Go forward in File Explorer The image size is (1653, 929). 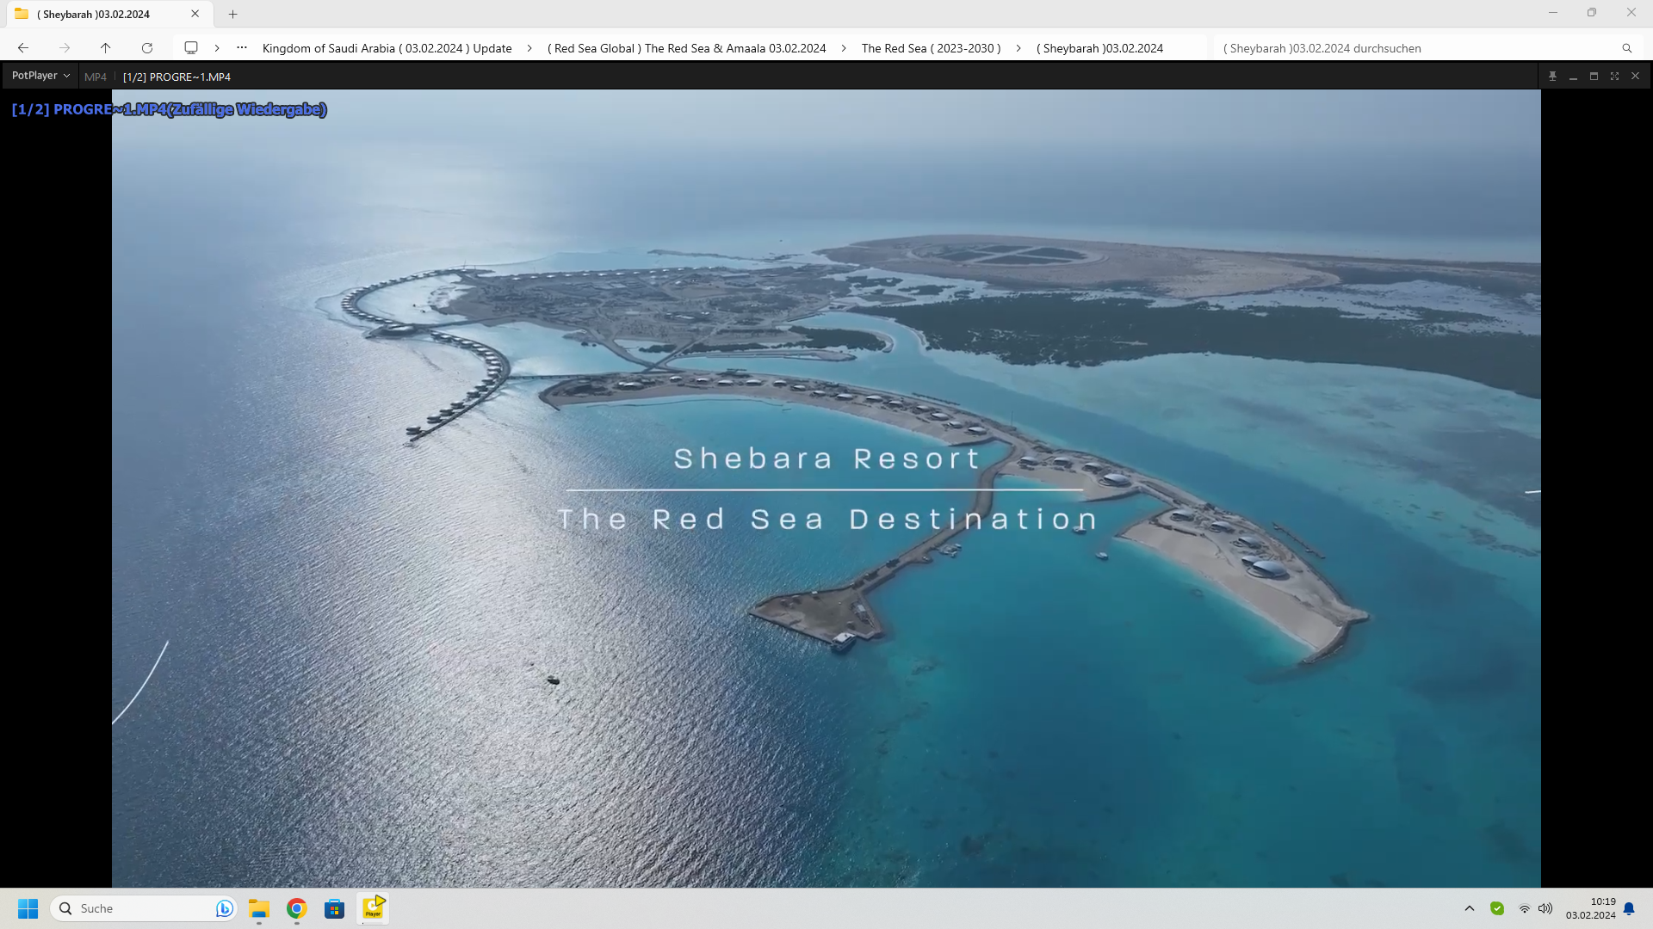point(65,48)
